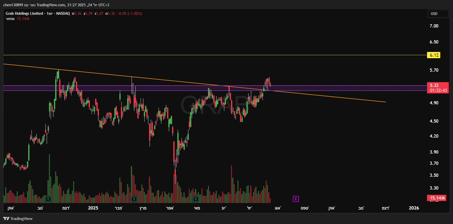Click the יונ' month label on time axis

(x=224, y=208)
